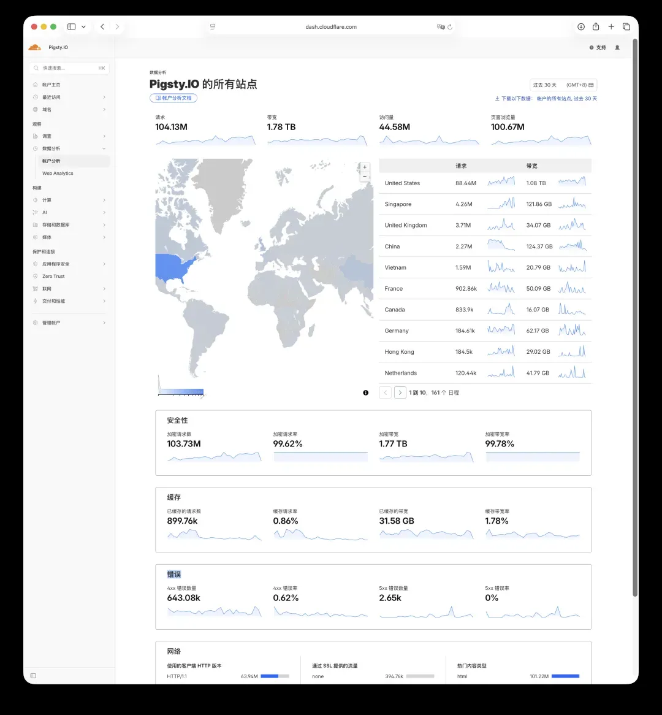Go back with Safari back arrow

click(102, 27)
